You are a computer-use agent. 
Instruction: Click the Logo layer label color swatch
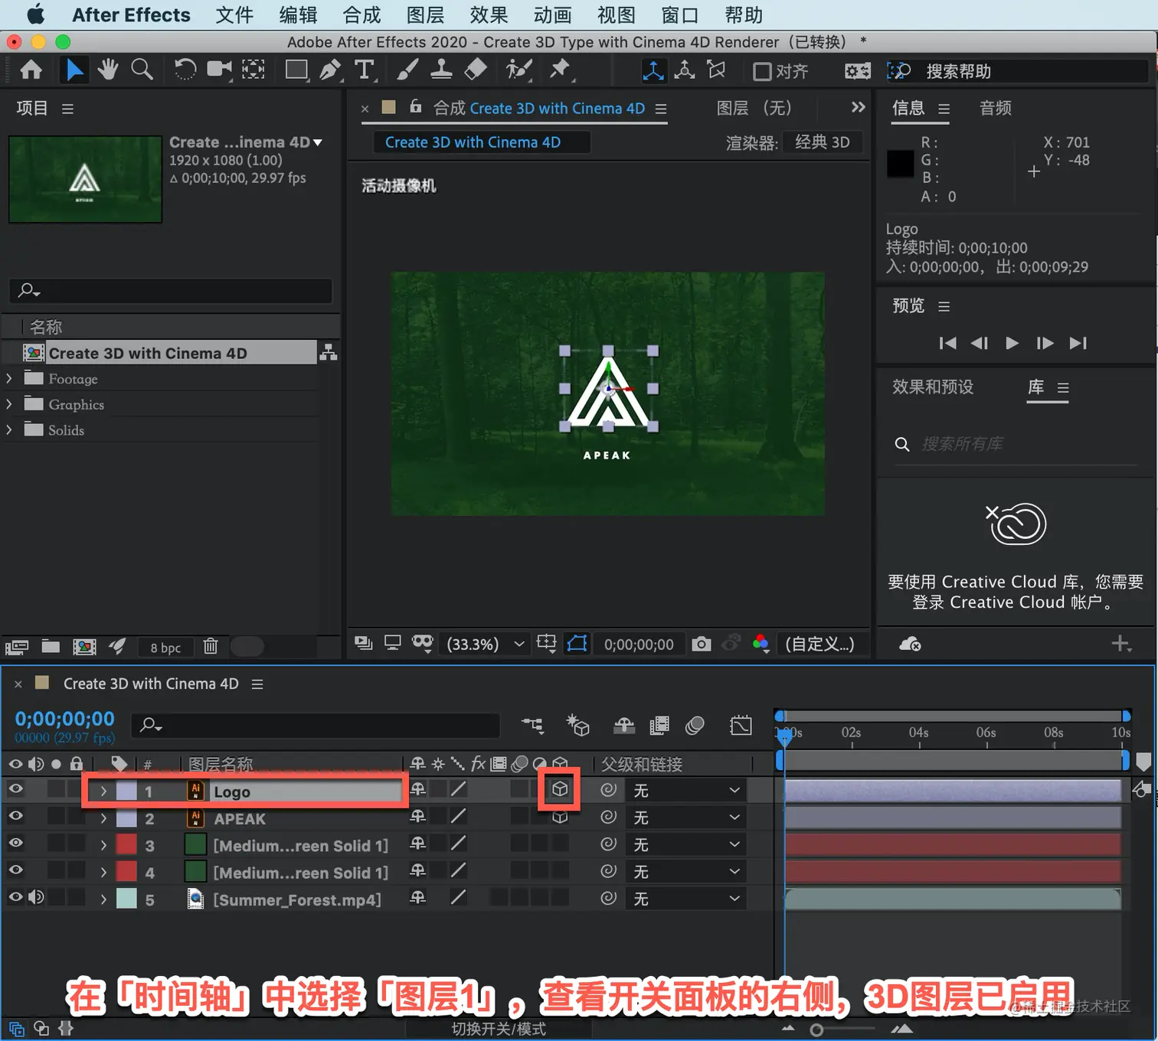[x=126, y=791]
